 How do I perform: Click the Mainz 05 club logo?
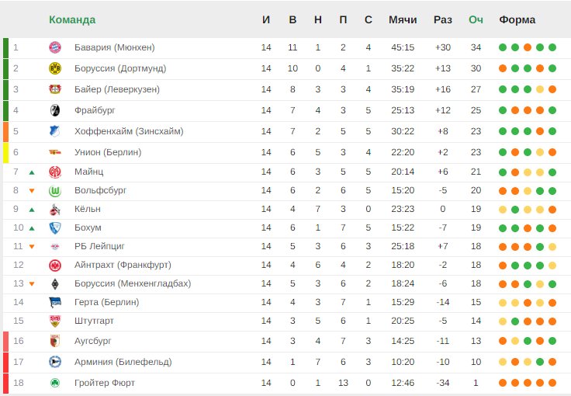coord(55,172)
